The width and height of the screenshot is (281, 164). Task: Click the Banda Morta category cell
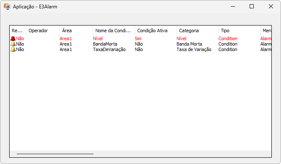click(x=189, y=44)
